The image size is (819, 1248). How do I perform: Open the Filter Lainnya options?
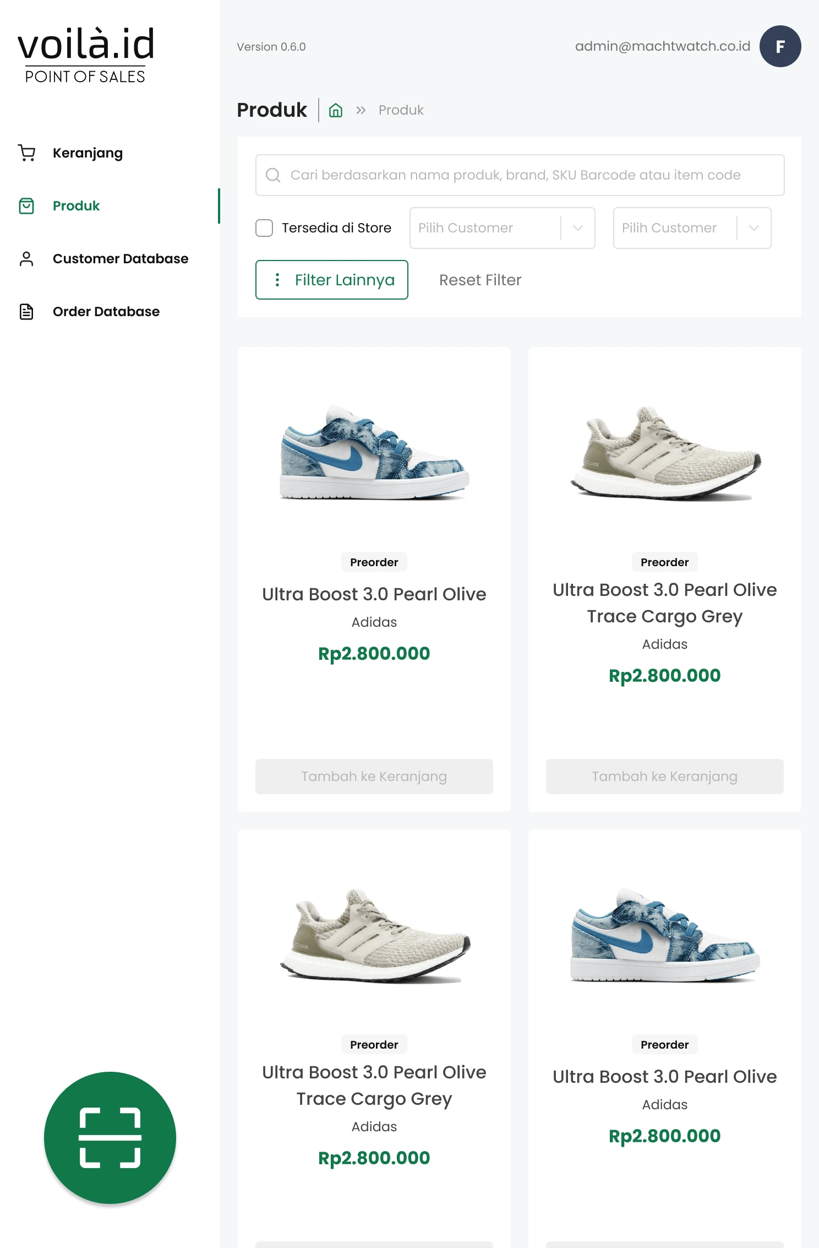point(332,280)
